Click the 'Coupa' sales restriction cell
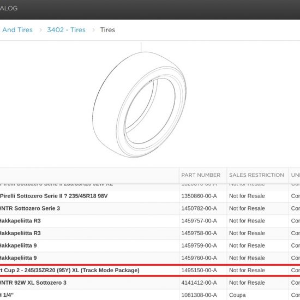Image resolution: width=300 pixels, height=300 pixels. pyautogui.click(x=237, y=295)
